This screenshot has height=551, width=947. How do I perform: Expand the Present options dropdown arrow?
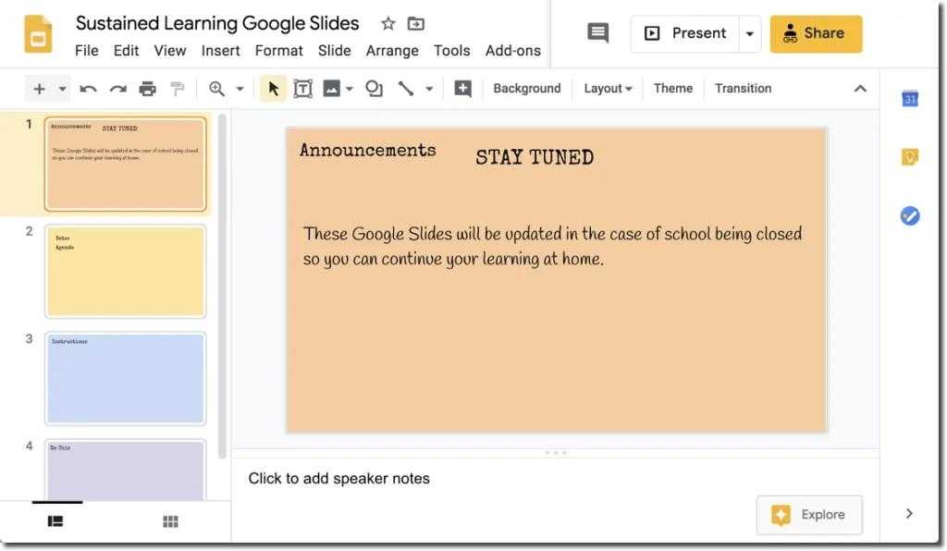tap(749, 33)
